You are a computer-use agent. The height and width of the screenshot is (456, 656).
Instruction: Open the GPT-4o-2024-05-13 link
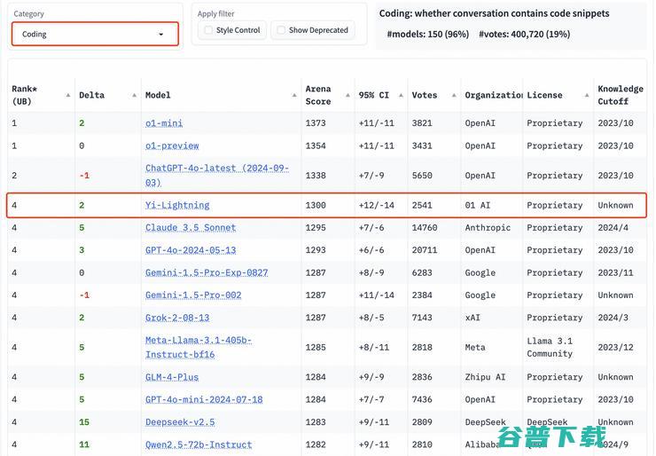coord(191,250)
